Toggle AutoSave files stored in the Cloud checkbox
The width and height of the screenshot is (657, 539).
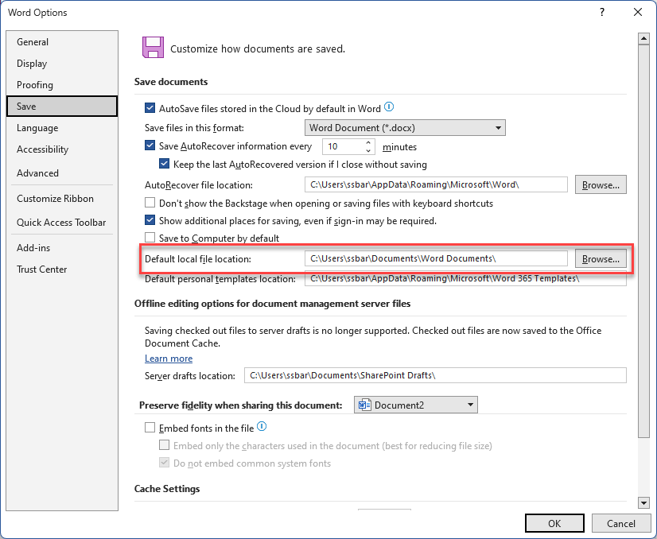click(x=150, y=108)
